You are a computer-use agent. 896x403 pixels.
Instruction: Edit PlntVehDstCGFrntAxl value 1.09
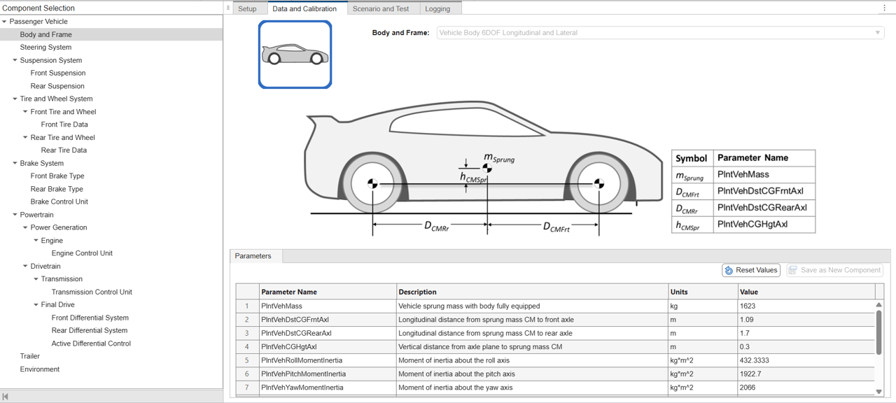806,320
